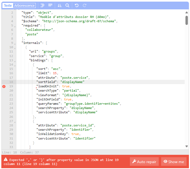Collapse object fold arrow at line 27
This screenshot has width=190, height=169.
15,122
